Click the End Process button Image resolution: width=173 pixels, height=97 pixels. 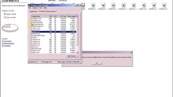pos(72,56)
